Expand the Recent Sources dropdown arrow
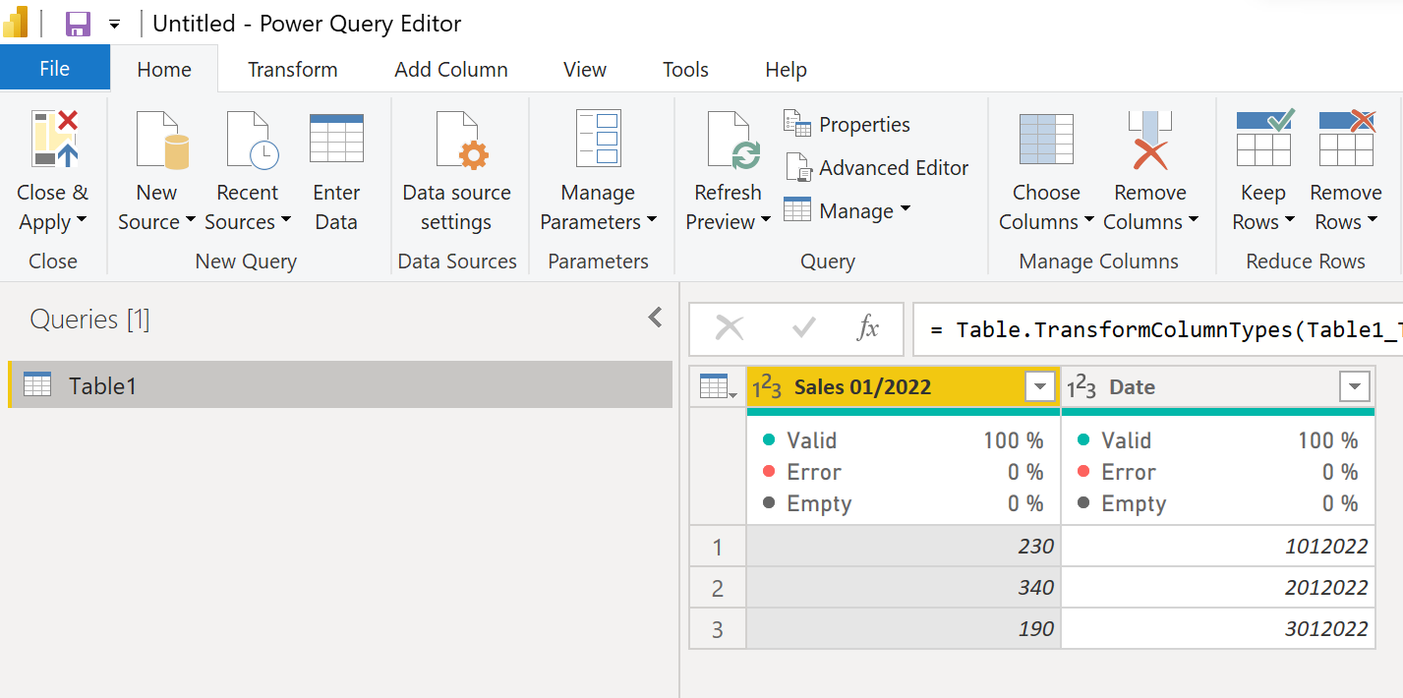This screenshot has height=698, width=1403. (x=285, y=221)
